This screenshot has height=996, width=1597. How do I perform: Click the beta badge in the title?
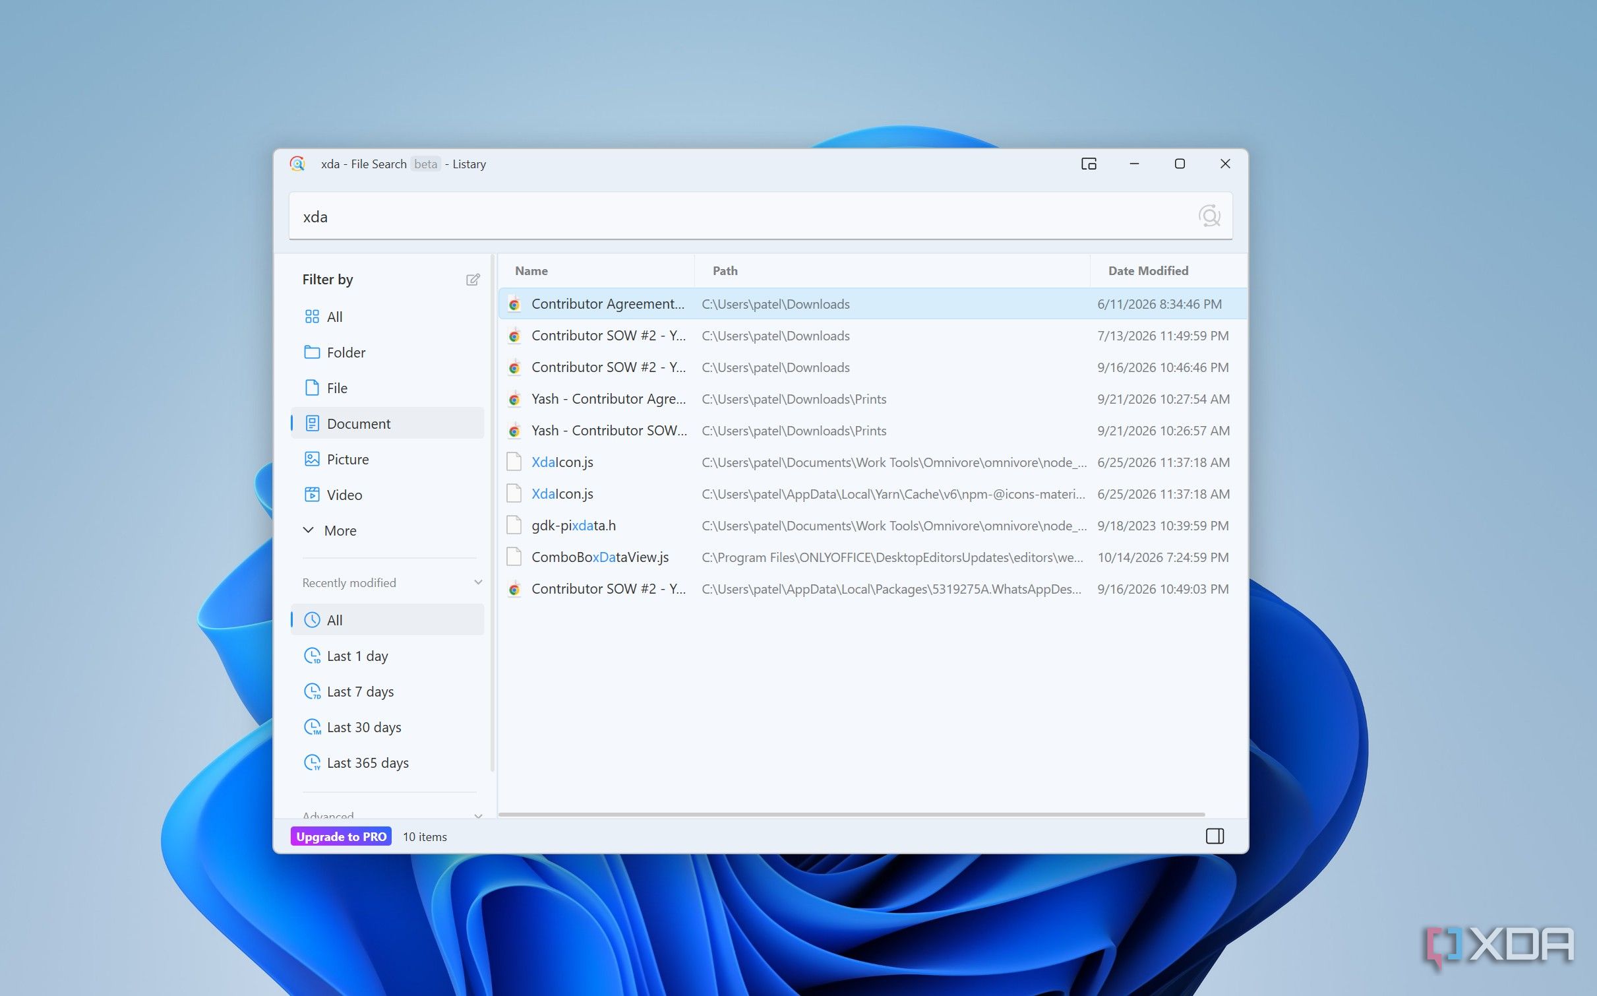tap(425, 164)
